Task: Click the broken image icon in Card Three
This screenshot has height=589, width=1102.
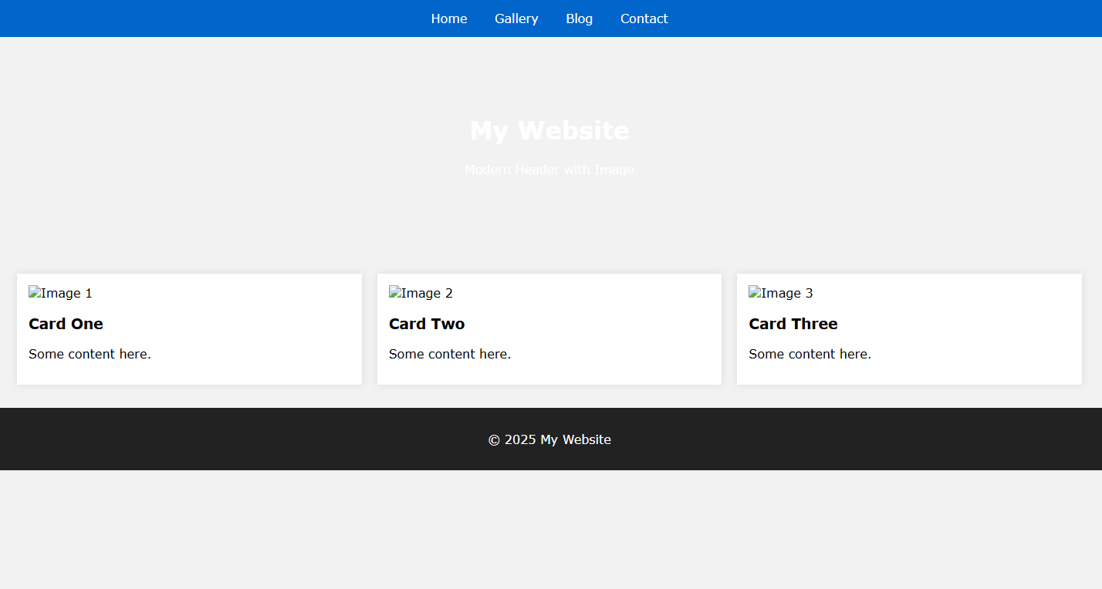Action: [x=754, y=293]
